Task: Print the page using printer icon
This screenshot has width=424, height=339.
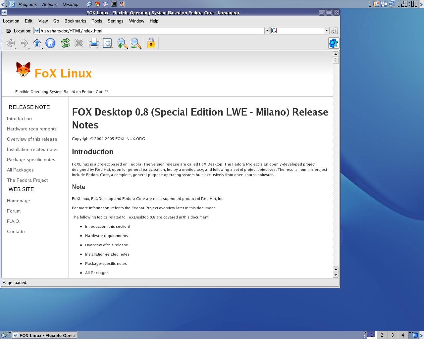Action: point(94,43)
